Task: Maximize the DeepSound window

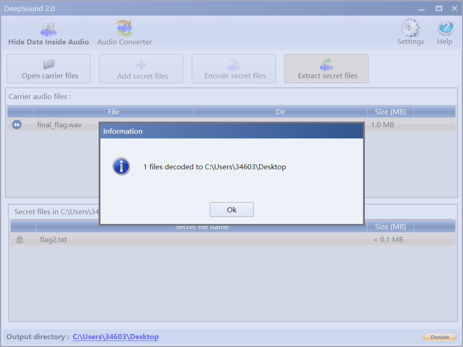Action: point(439,8)
